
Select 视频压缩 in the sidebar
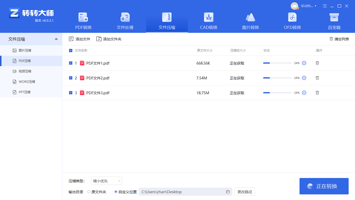click(x=31, y=71)
